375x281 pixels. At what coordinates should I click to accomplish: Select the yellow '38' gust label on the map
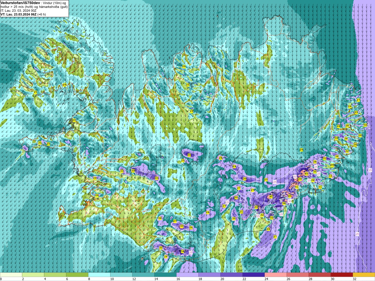(284, 203)
